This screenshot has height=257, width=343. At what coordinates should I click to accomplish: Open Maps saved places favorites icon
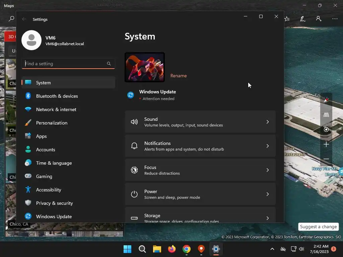(x=287, y=19)
